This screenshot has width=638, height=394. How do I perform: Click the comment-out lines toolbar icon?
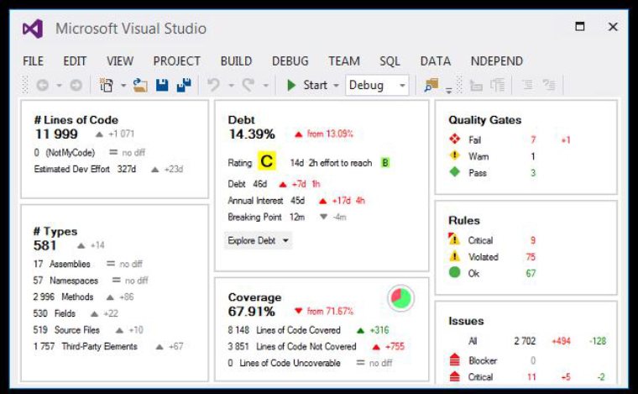click(527, 85)
